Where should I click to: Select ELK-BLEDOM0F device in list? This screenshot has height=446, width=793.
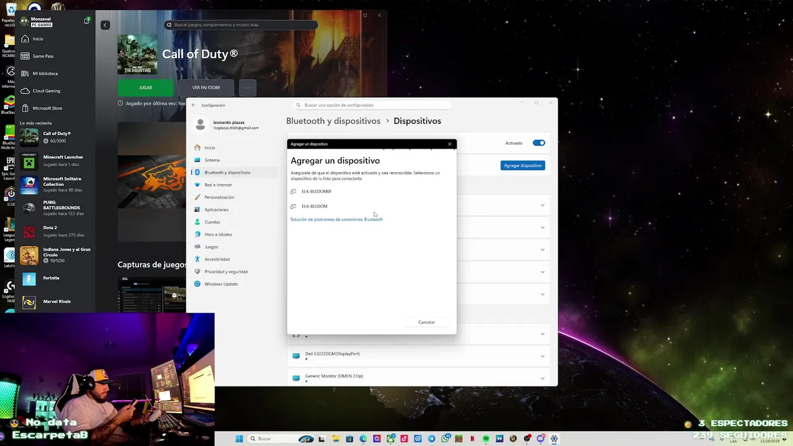click(x=370, y=191)
